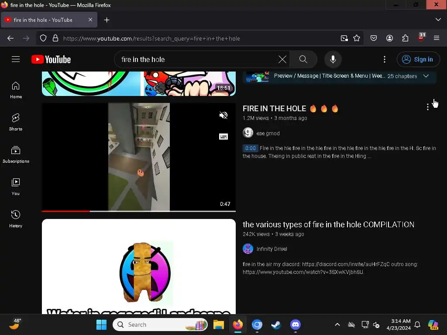Open the ad blocker extension with 31 badge
This screenshot has height=335, width=447.
[x=421, y=38]
